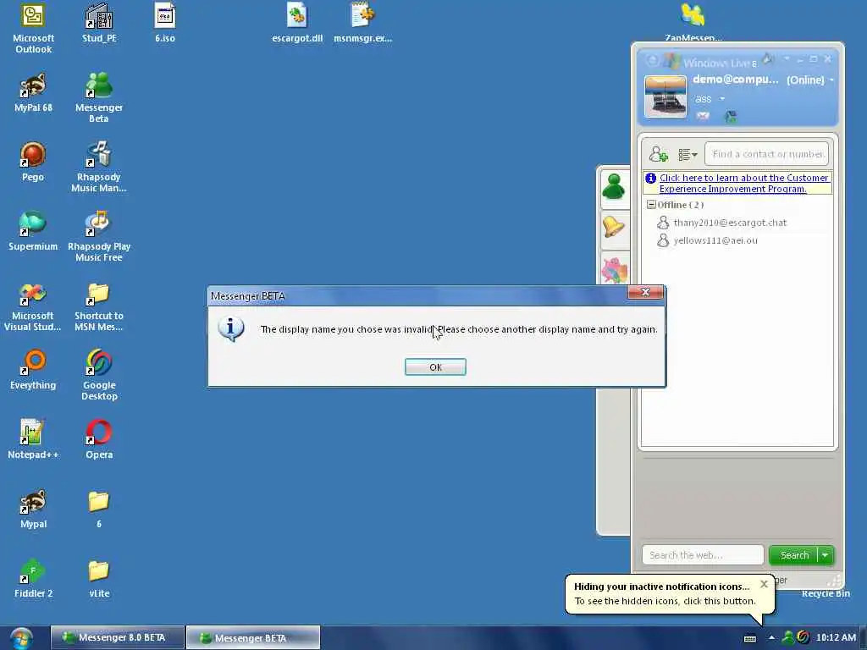Screen dimensions: 867x650
Task: Click the demo@compu... display name
Action: [735, 80]
